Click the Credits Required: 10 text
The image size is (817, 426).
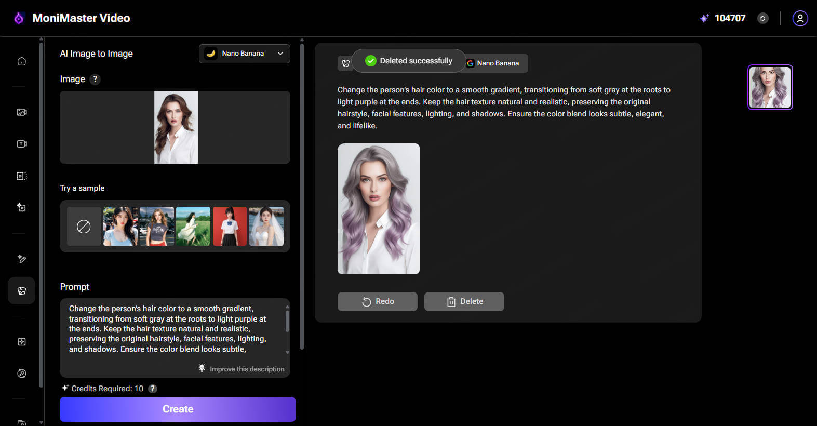pyautogui.click(x=107, y=389)
